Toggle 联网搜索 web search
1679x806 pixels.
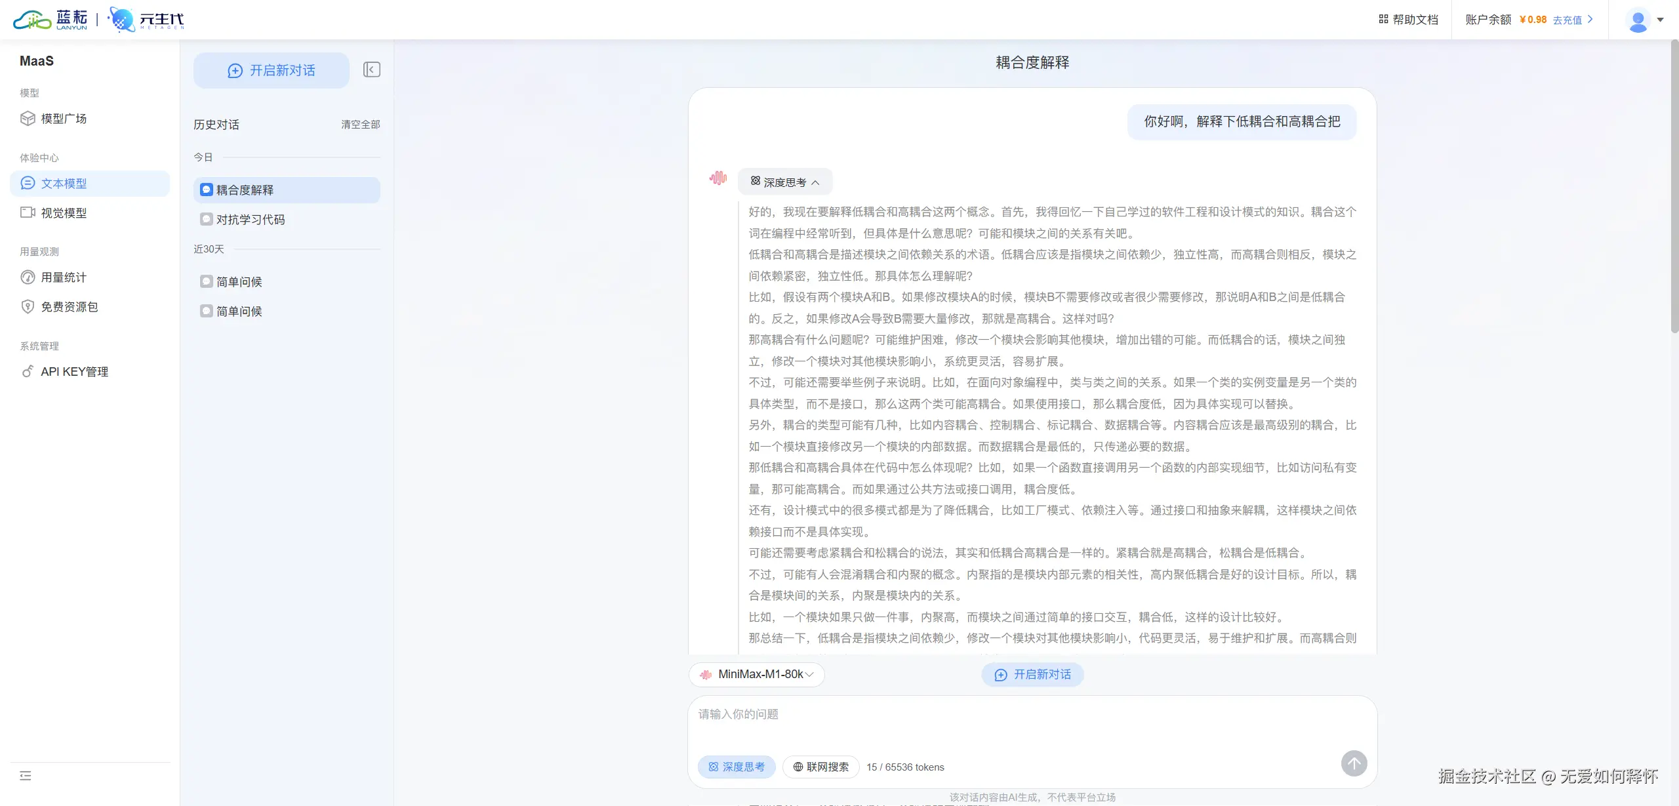point(820,767)
